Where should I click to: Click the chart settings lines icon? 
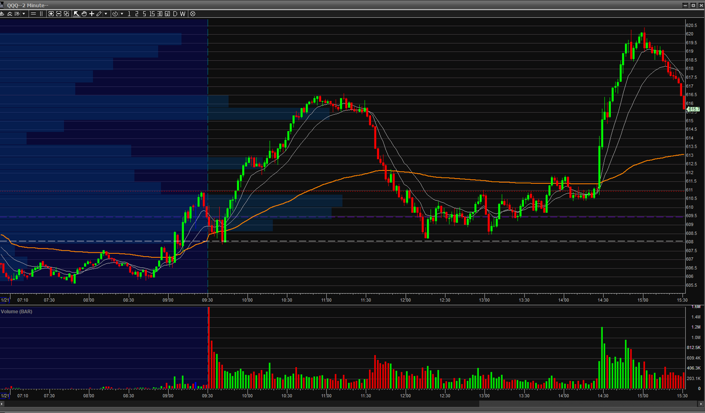[x=17, y=14]
